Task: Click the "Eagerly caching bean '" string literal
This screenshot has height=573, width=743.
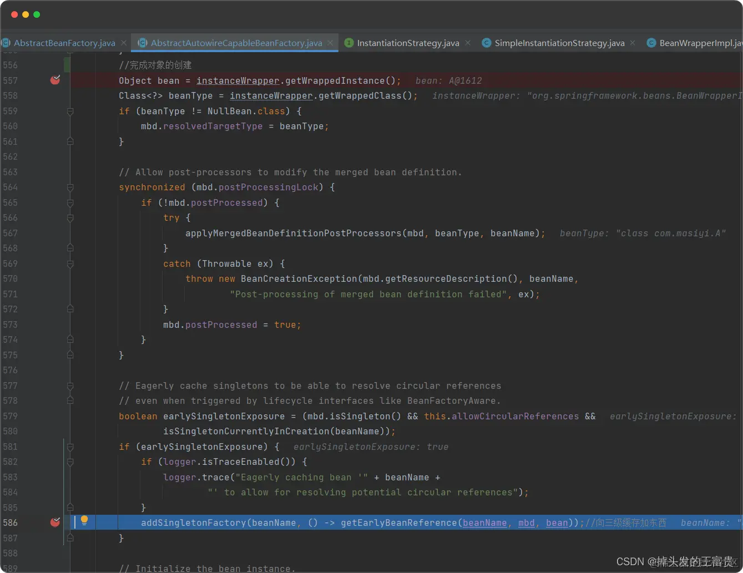Action: tap(301, 477)
